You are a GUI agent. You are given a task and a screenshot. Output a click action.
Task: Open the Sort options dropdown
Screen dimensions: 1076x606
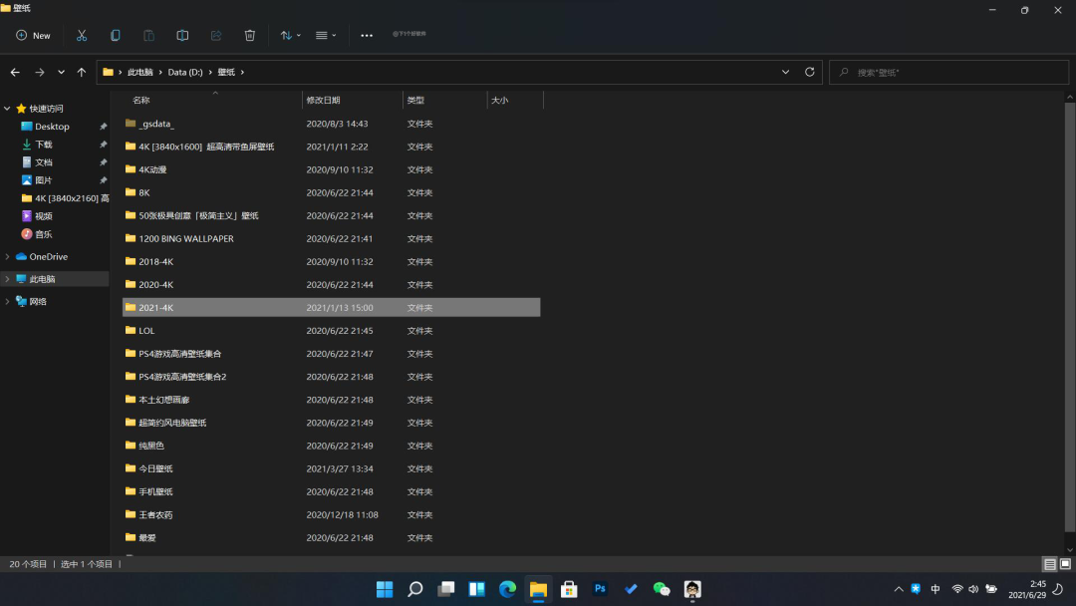click(x=290, y=35)
